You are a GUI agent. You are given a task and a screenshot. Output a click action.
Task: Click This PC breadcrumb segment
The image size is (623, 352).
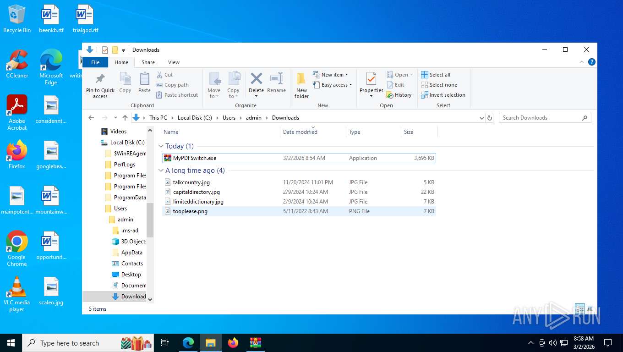(158, 118)
